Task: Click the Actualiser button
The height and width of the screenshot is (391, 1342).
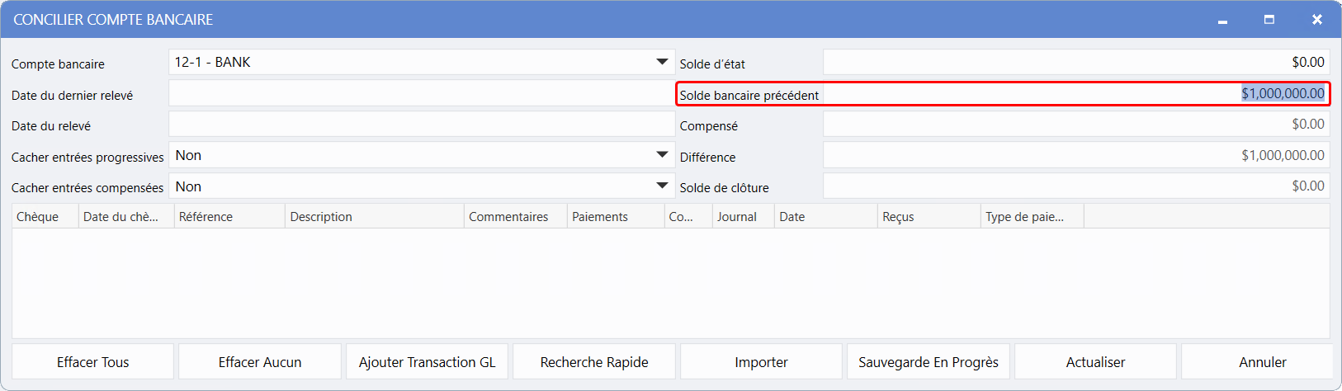Action: tap(1095, 362)
